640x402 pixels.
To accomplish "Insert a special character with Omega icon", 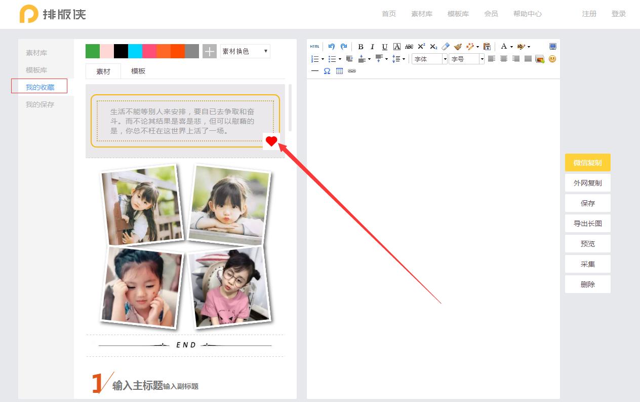I will click(x=327, y=71).
